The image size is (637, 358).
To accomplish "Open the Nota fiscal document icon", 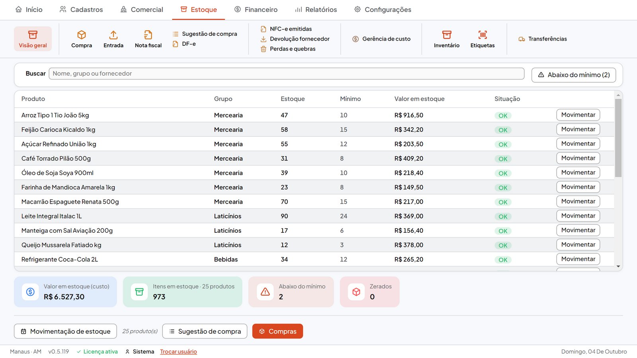I will pos(148,35).
